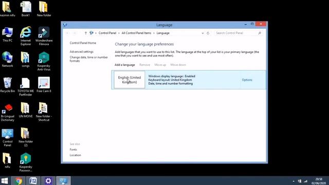
Task: Open TOYOTA ME Partfinder shortcut
Action: click(x=26, y=87)
